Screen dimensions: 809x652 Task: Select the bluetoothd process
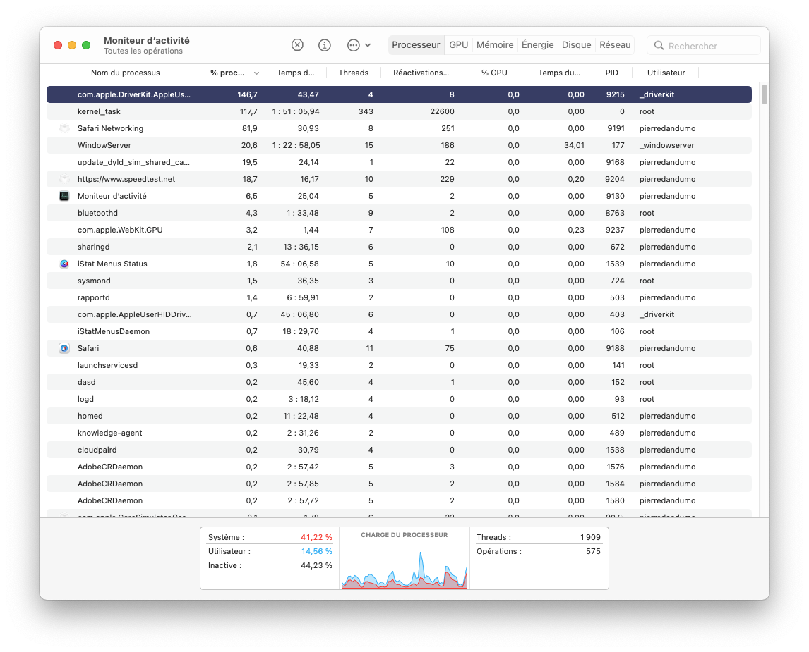[399, 213]
